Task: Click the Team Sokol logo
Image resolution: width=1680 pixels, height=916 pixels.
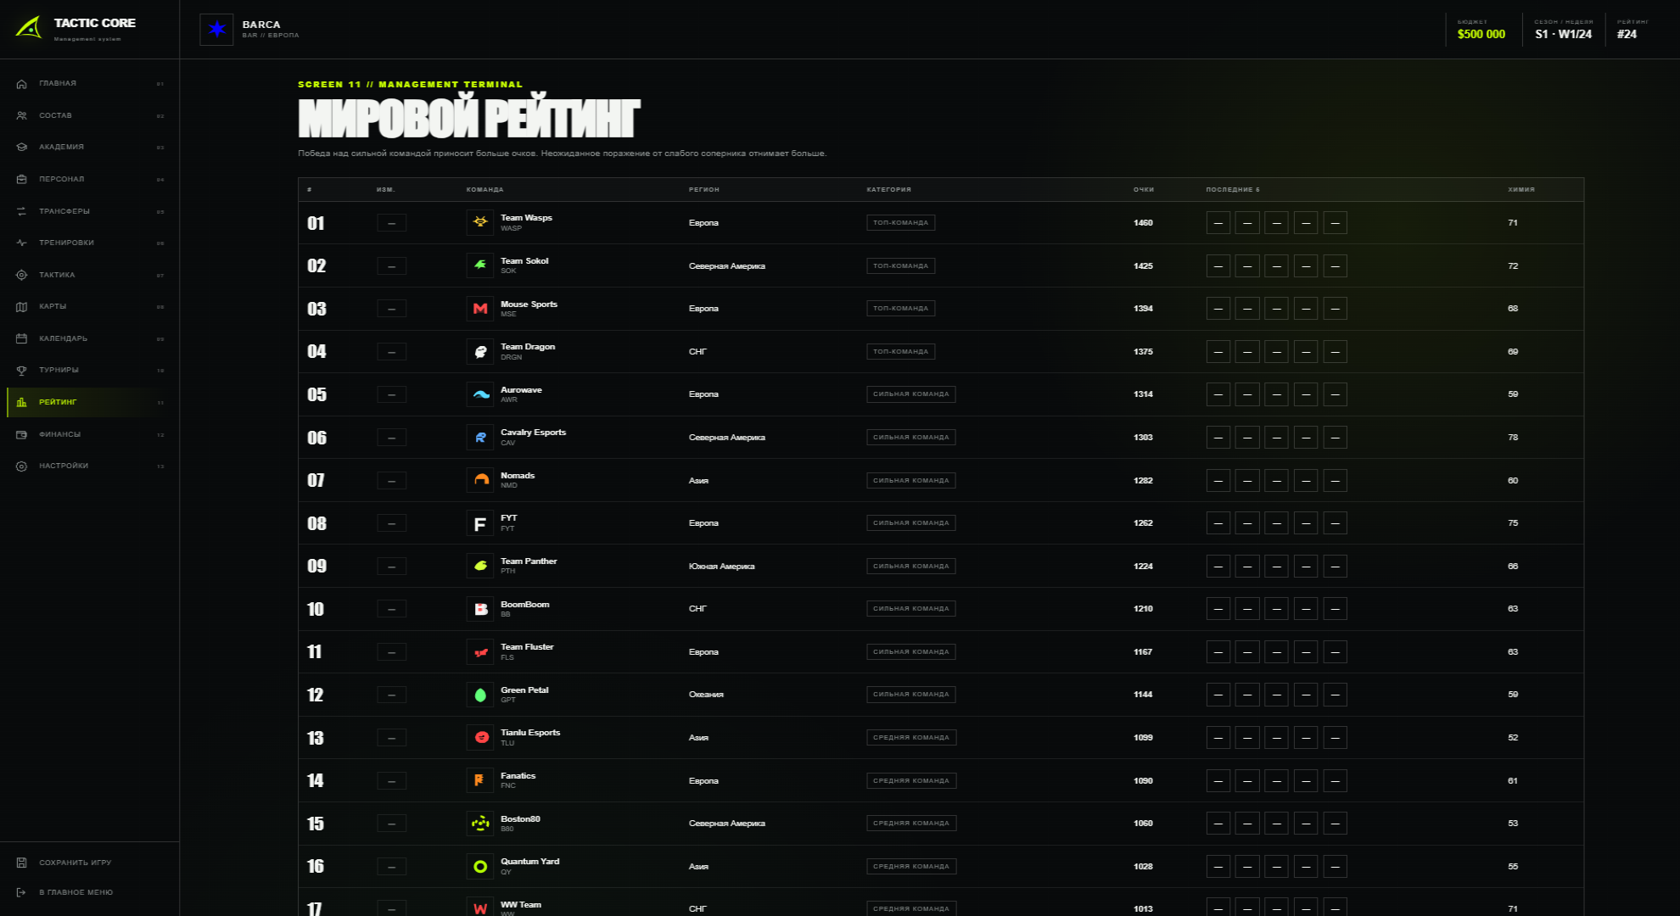Action: [x=480, y=265]
